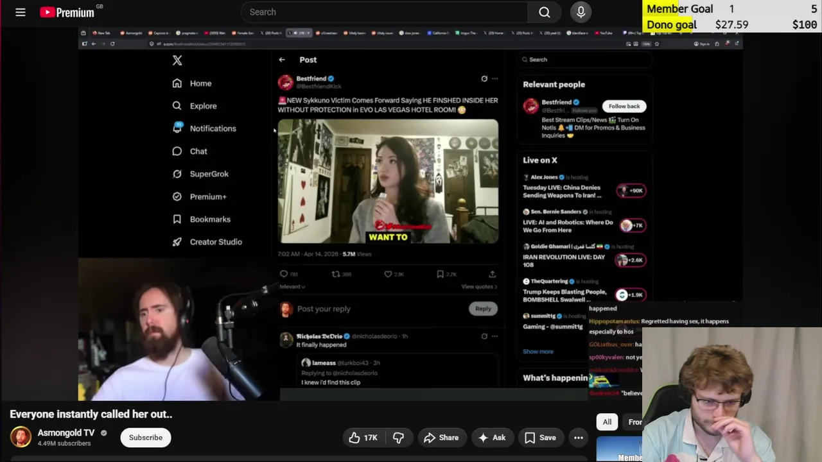Start voice search with microphone icon
The width and height of the screenshot is (822, 462).
[x=581, y=12]
